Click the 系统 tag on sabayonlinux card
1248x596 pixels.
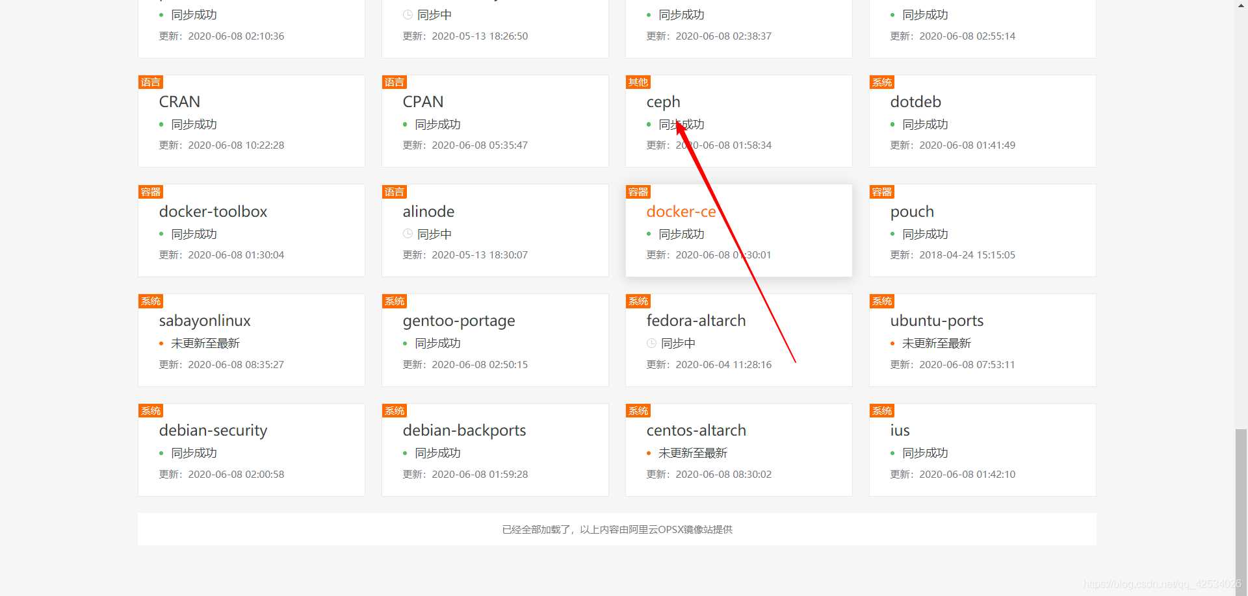tap(151, 301)
